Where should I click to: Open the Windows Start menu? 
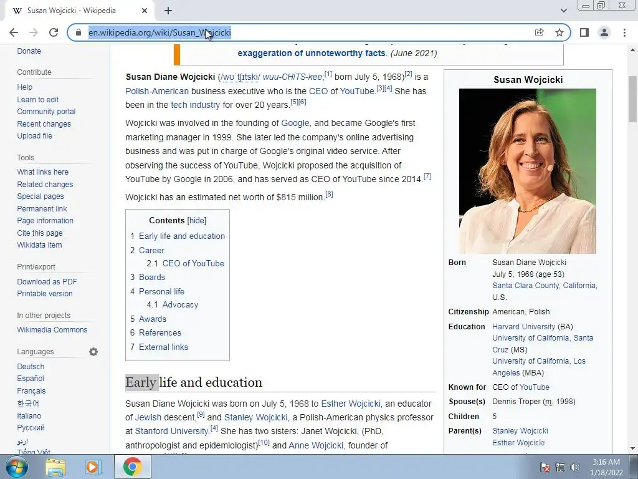pyautogui.click(x=16, y=467)
